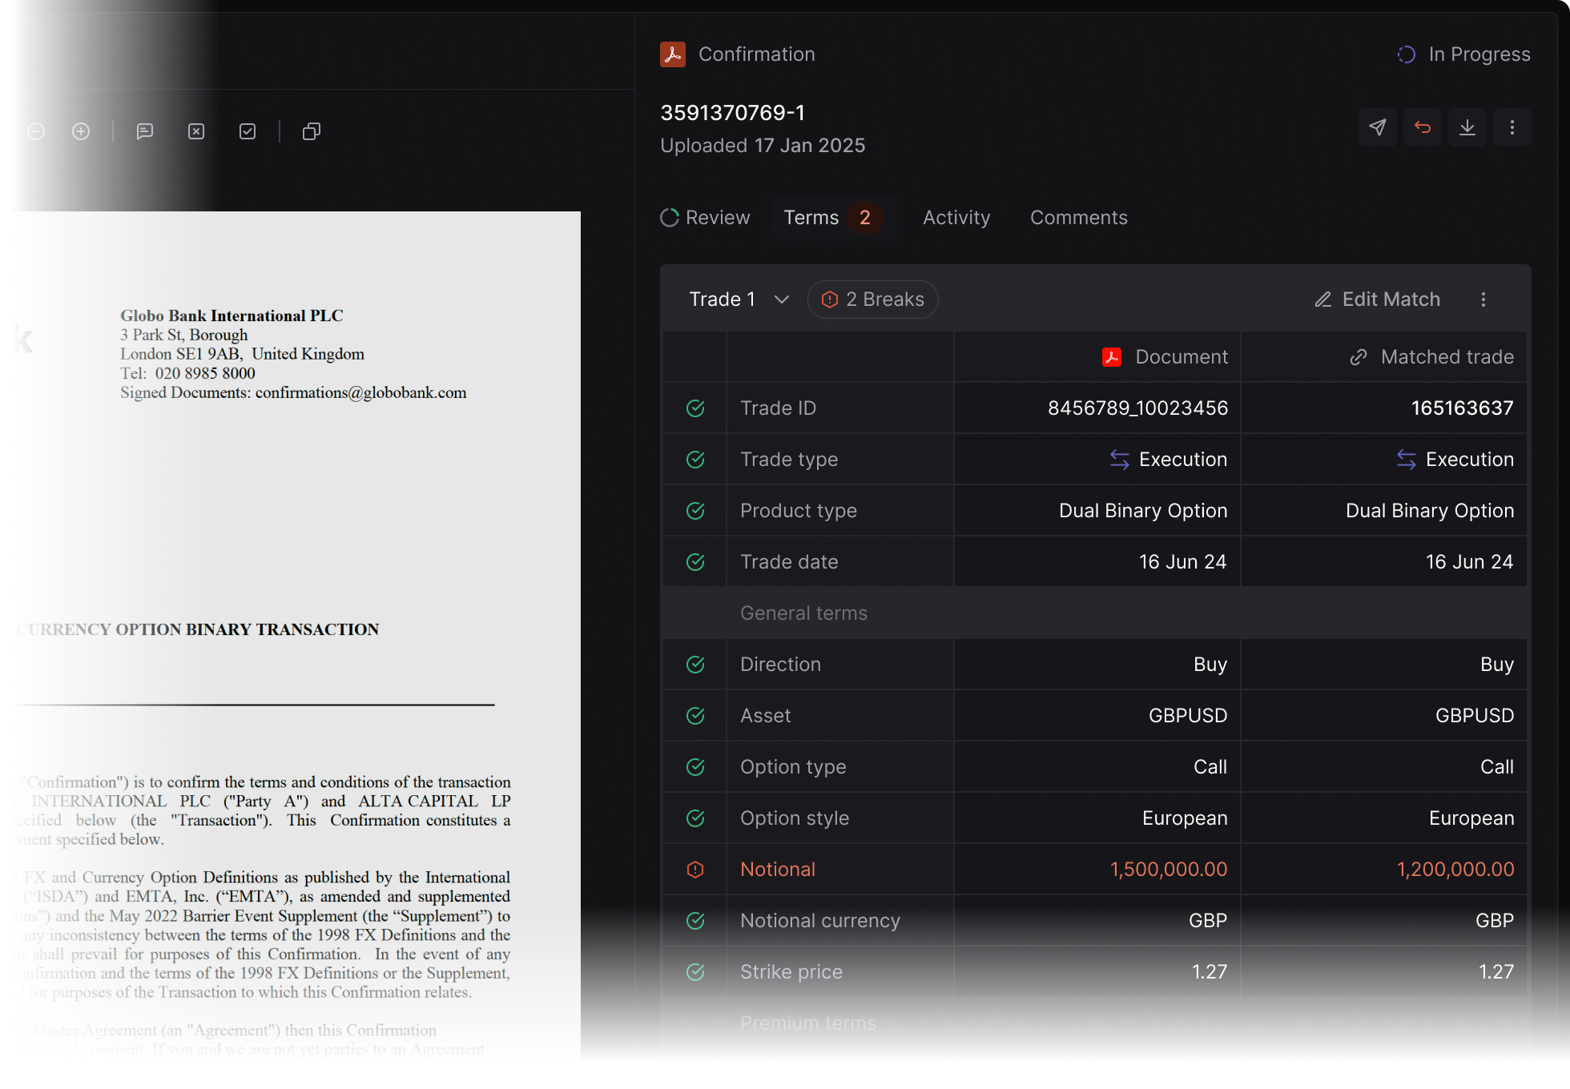This screenshot has height=1089, width=1570.
Task: Click confirmations@globobank.com email in document
Action: 361,392
